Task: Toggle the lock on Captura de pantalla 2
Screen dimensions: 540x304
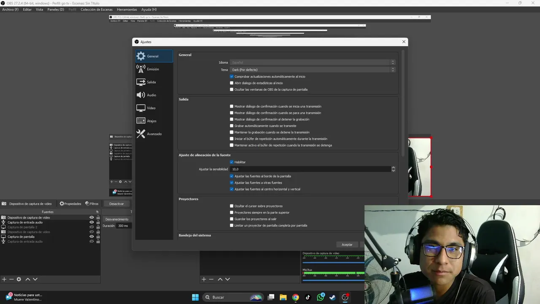Action: pyautogui.click(x=98, y=227)
